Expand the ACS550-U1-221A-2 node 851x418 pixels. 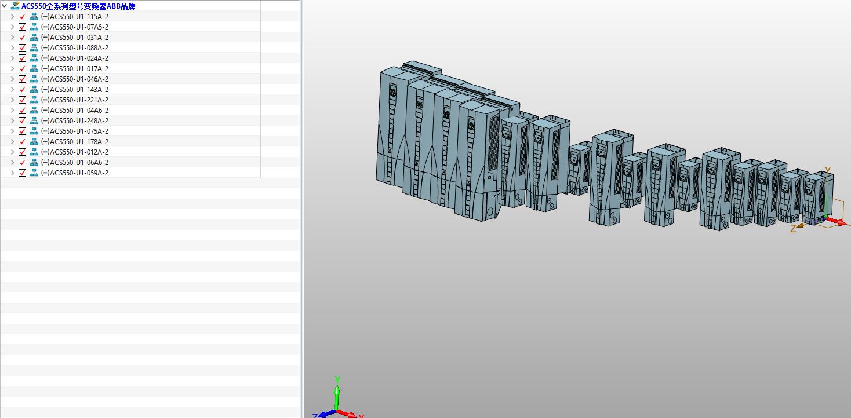pos(12,100)
